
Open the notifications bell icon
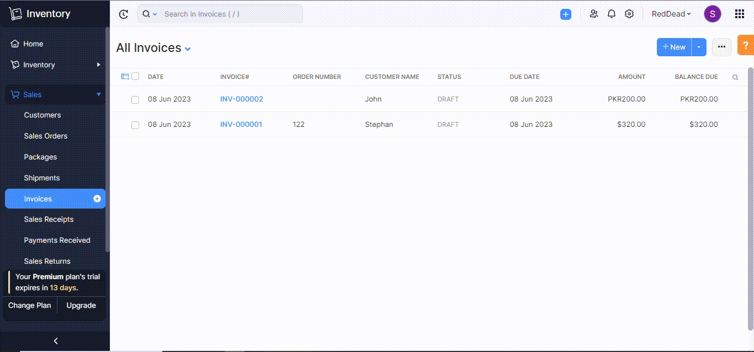[x=612, y=14]
